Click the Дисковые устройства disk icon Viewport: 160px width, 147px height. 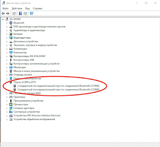pos(11,41)
